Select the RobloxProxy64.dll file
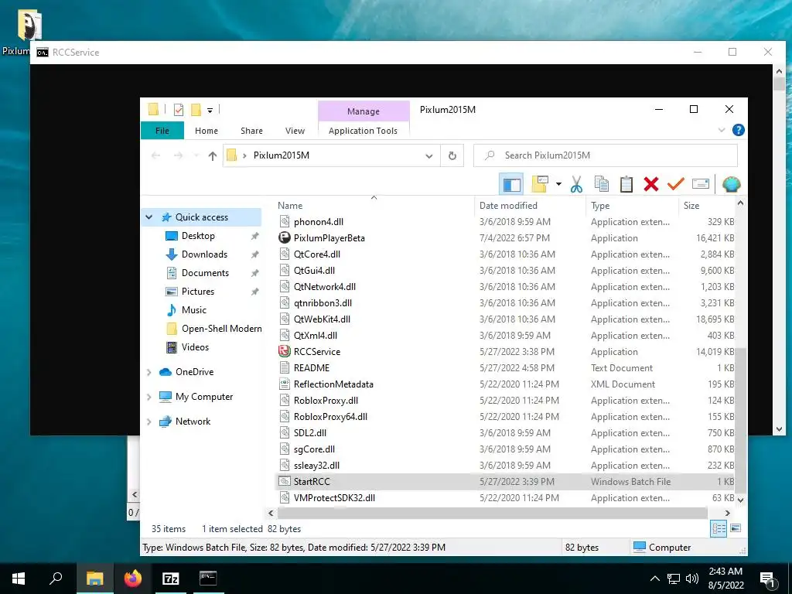Screen dimensions: 792x594 click(330, 417)
